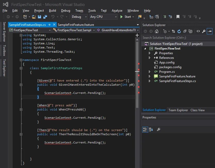Open the Start button dropdown arrow

click(133, 17)
